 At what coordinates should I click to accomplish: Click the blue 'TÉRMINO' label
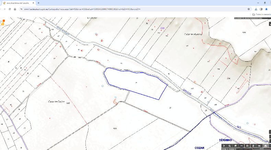point(225,140)
